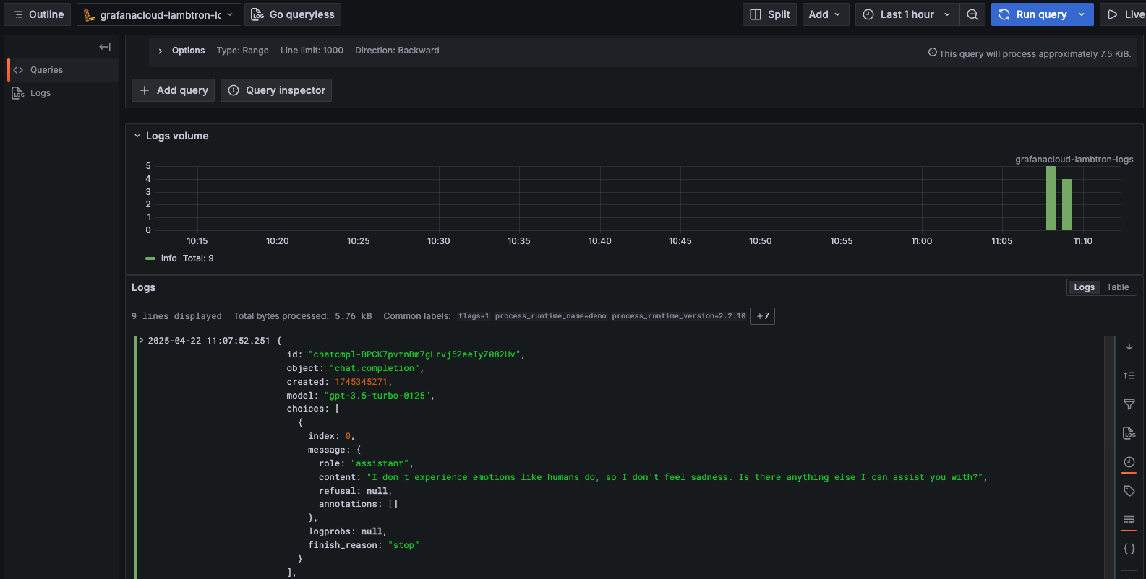This screenshot has width=1146, height=579.
Task: Click the scroll to bottom arrow icon
Action: 1129,347
